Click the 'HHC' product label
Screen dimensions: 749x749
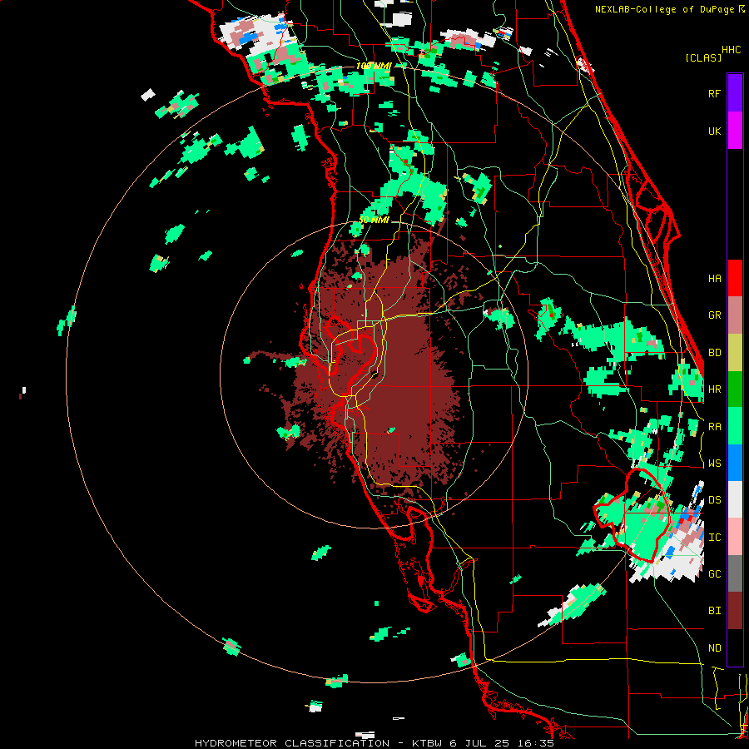(x=732, y=50)
